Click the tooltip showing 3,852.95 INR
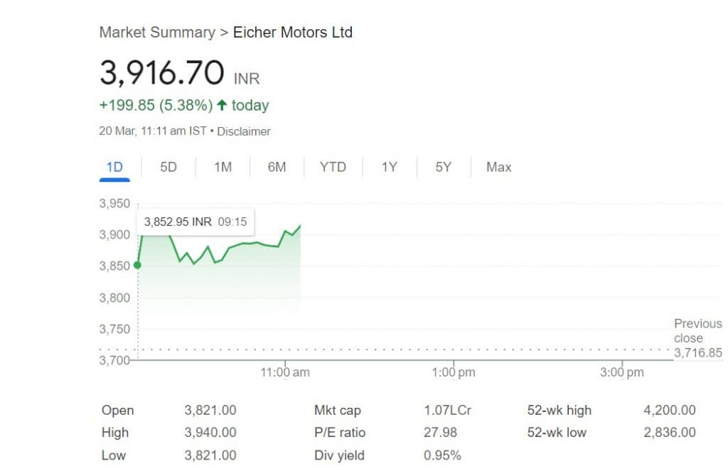The height and width of the screenshot is (471, 728). click(195, 222)
